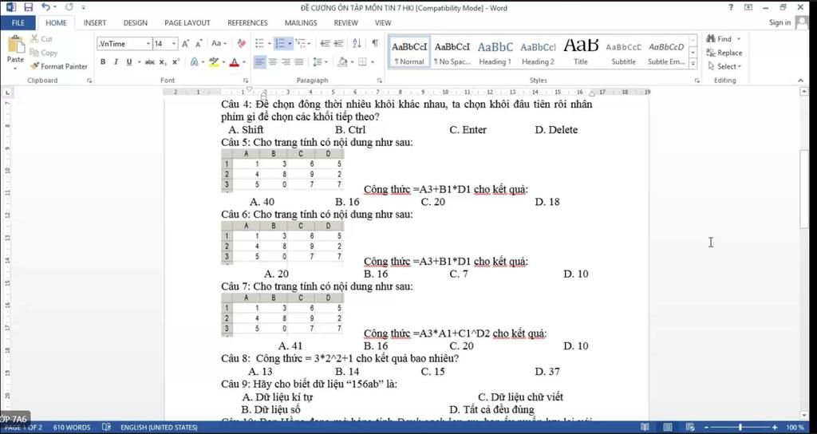Image resolution: width=817 pixels, height=434 pixels.
Task: Open the font size dropdown
Action: [x=174, y=44]
